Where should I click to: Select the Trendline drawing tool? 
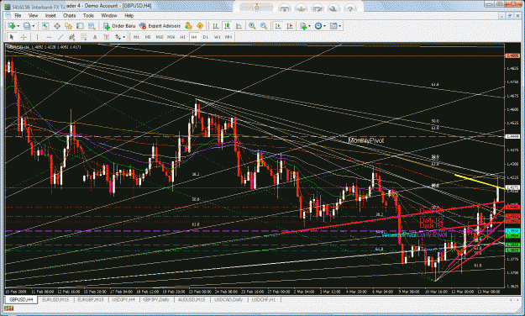coord(60,37)
